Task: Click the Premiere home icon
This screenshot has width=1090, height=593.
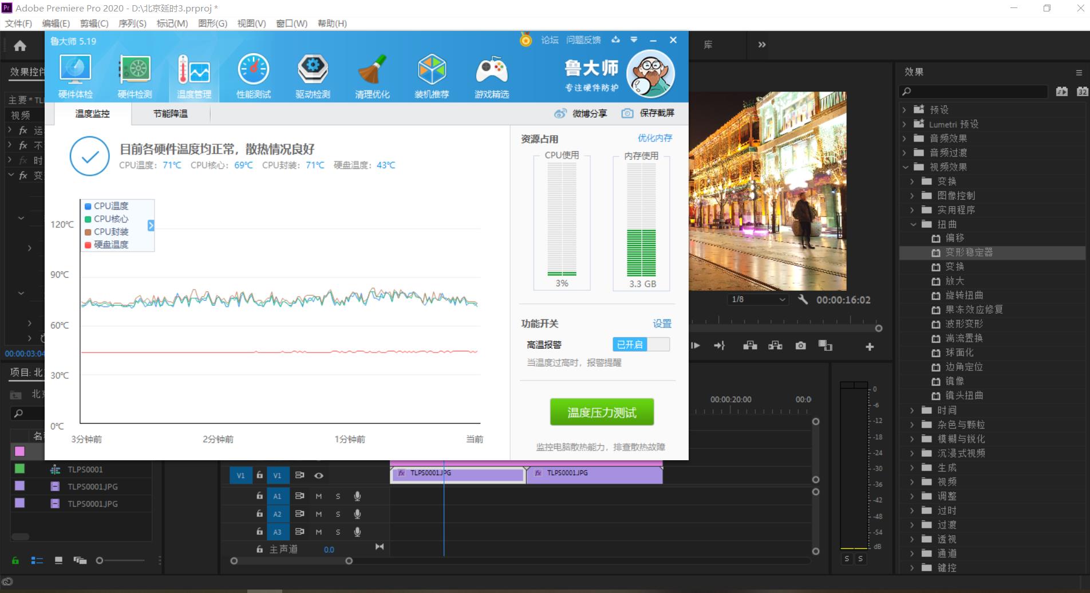Action: pyautogui.click(x=20, y=45)
